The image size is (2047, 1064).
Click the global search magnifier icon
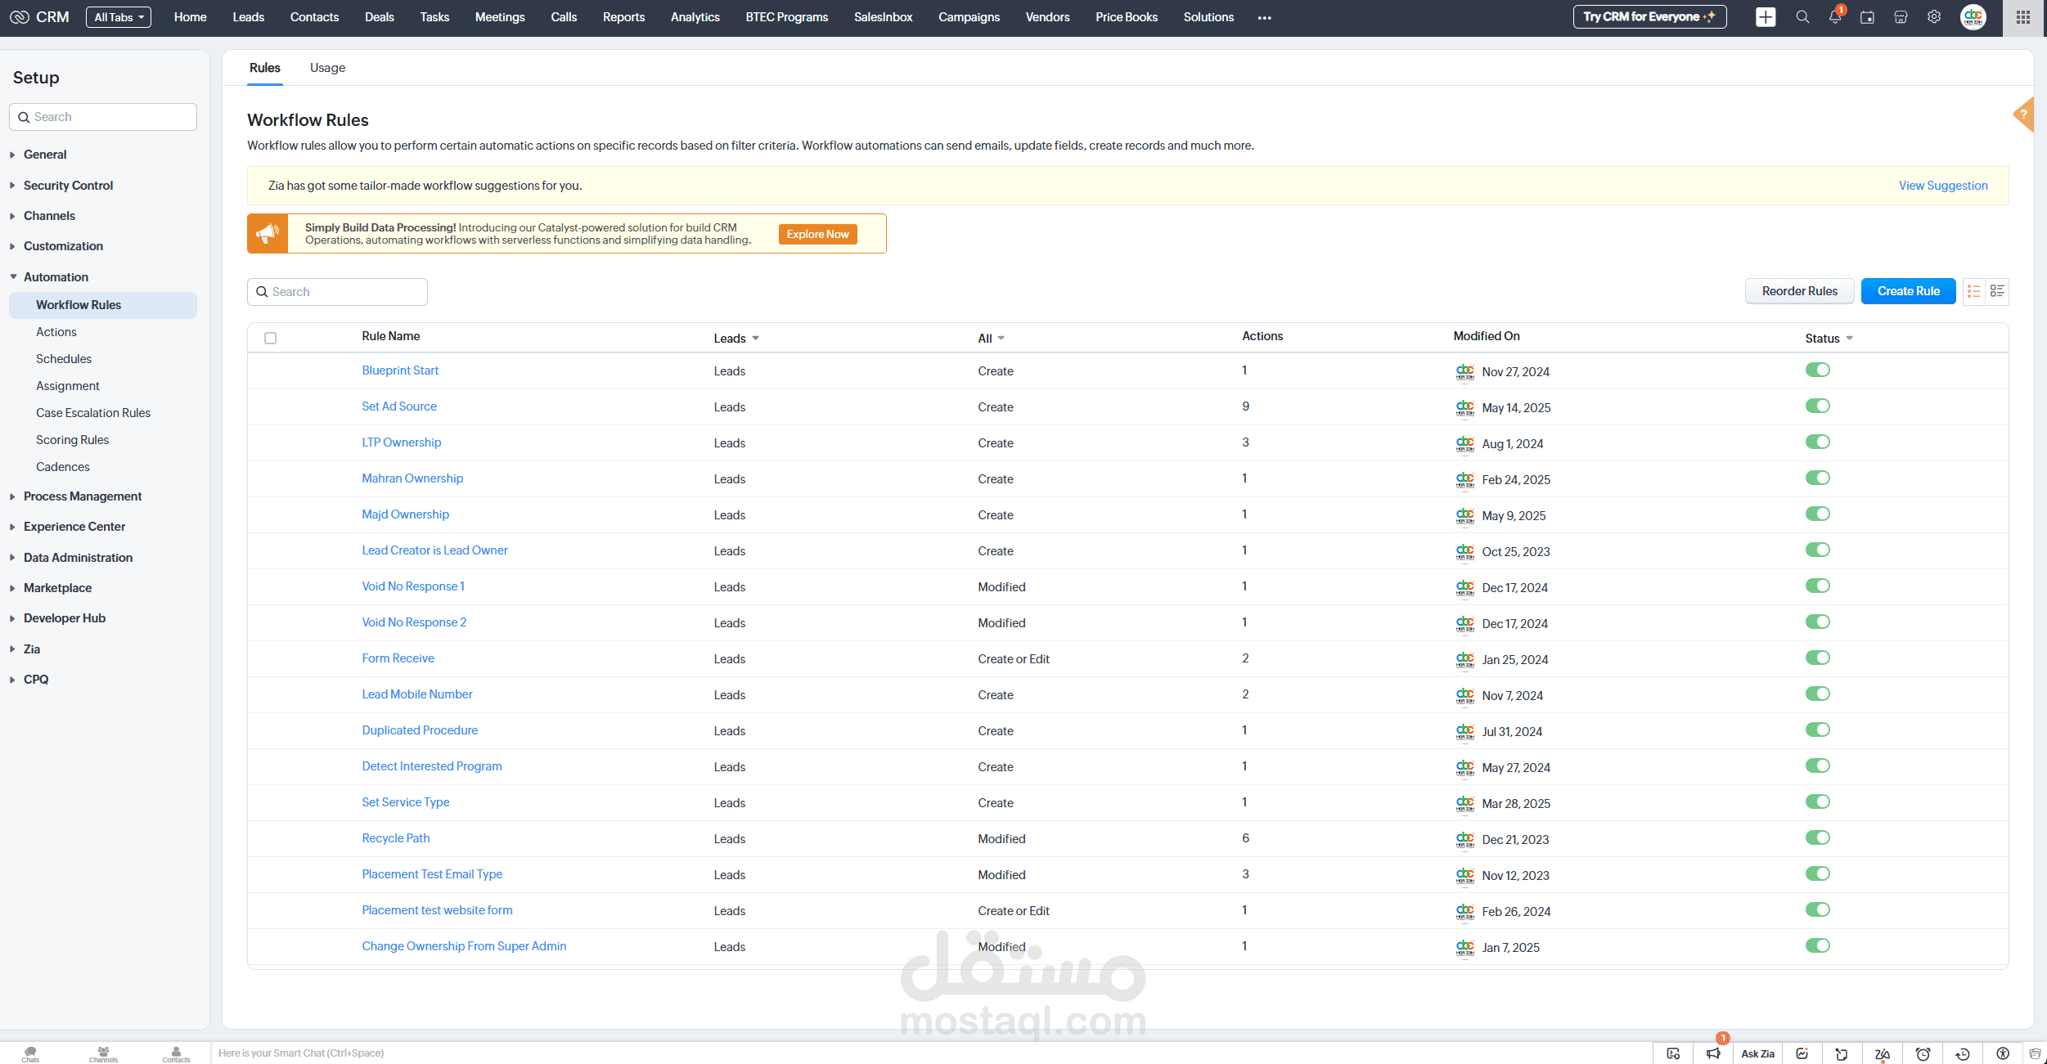1802,17
